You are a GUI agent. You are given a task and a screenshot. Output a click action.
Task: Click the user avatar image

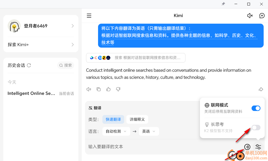pyautogui.click(x=14, y=26)
